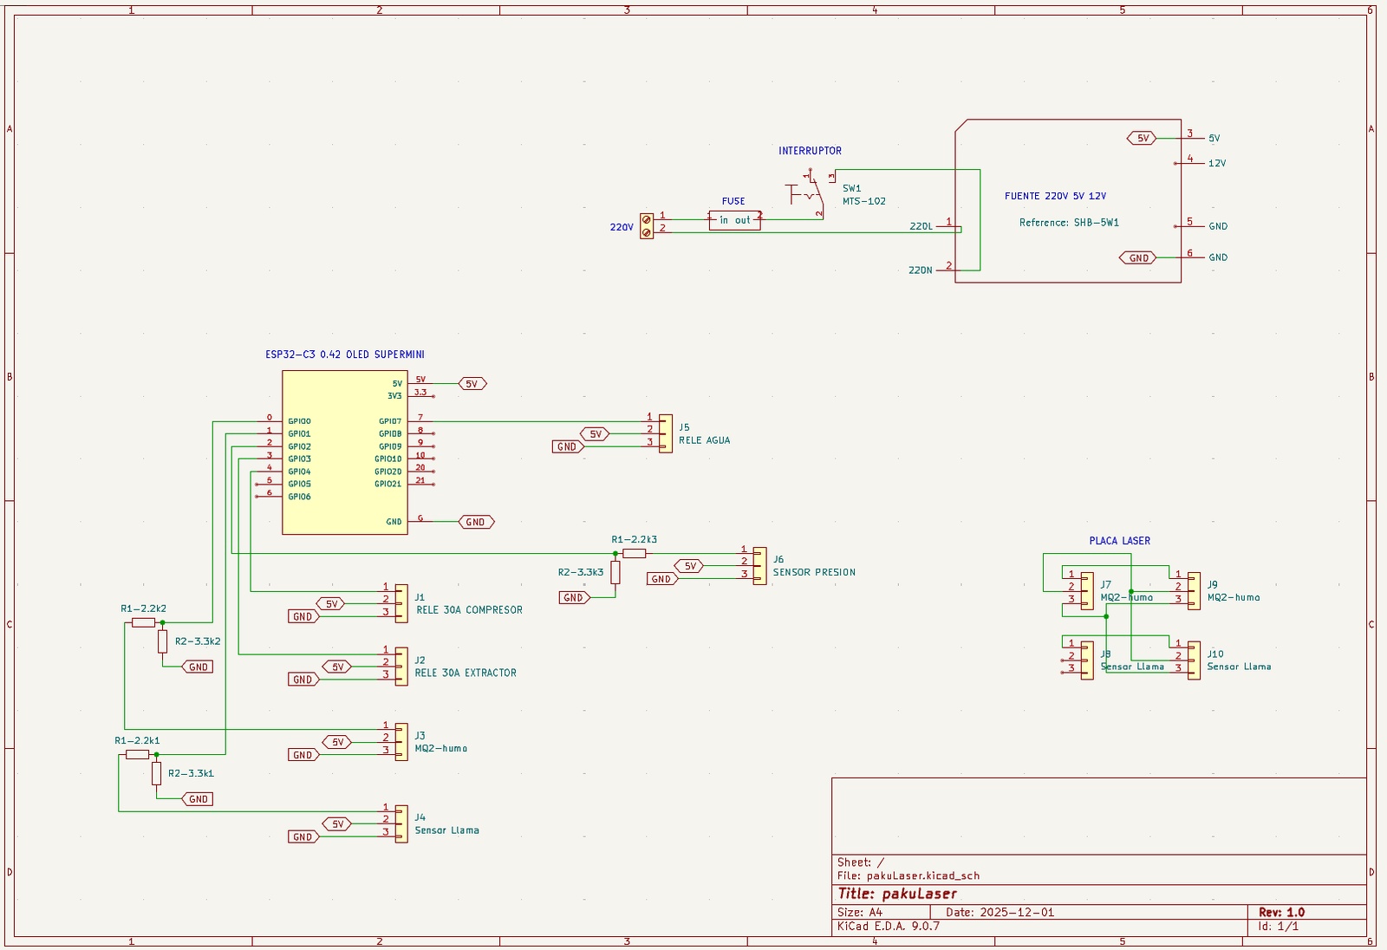This screenshot has height=950, width=1387.
Task: Click the 3V3 pin label on the ESP32
Action: (394, 396)
